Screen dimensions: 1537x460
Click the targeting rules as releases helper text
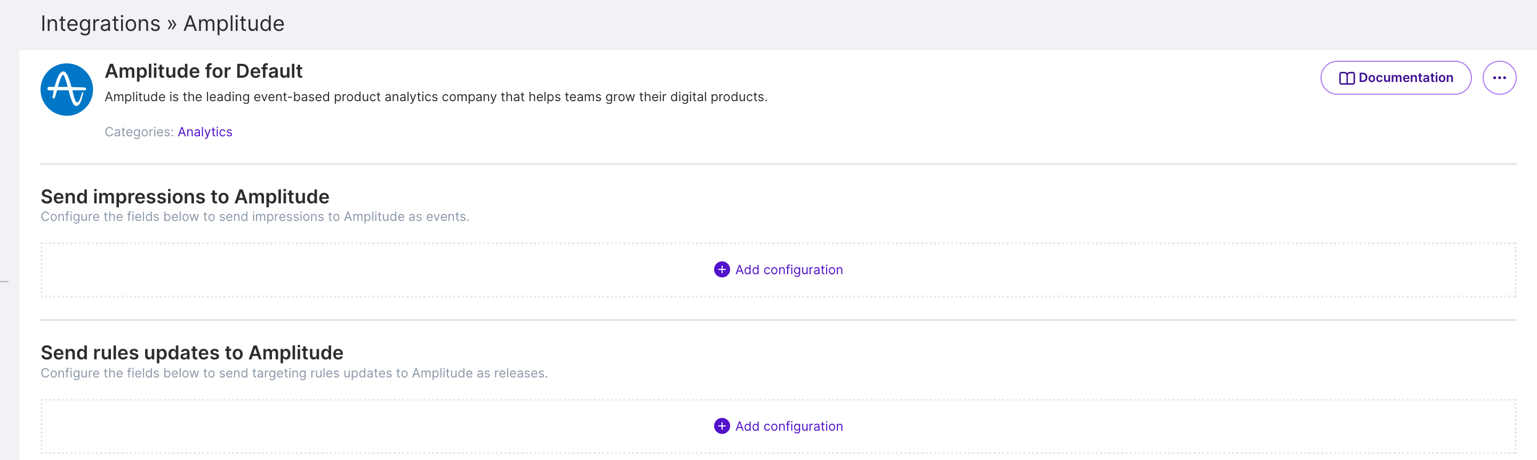coord(293,373)
